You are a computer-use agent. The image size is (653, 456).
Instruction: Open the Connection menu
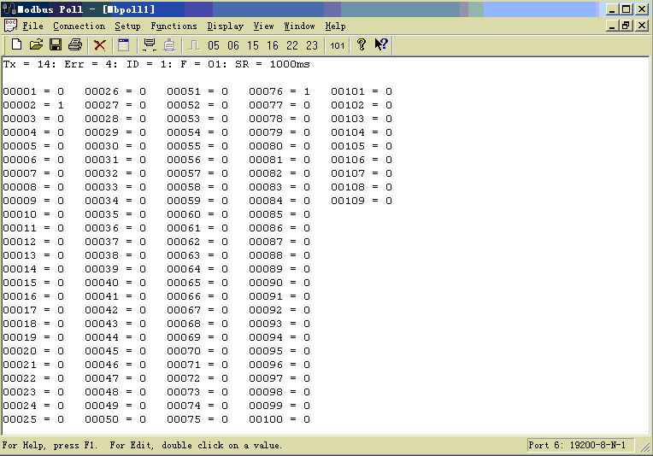click(x=79, y=26)
